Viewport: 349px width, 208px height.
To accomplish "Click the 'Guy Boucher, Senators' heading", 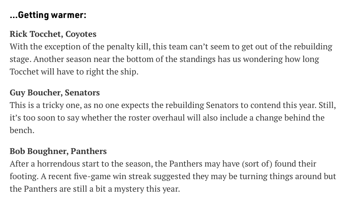I will pyautogui.click(x=55, y=92).
